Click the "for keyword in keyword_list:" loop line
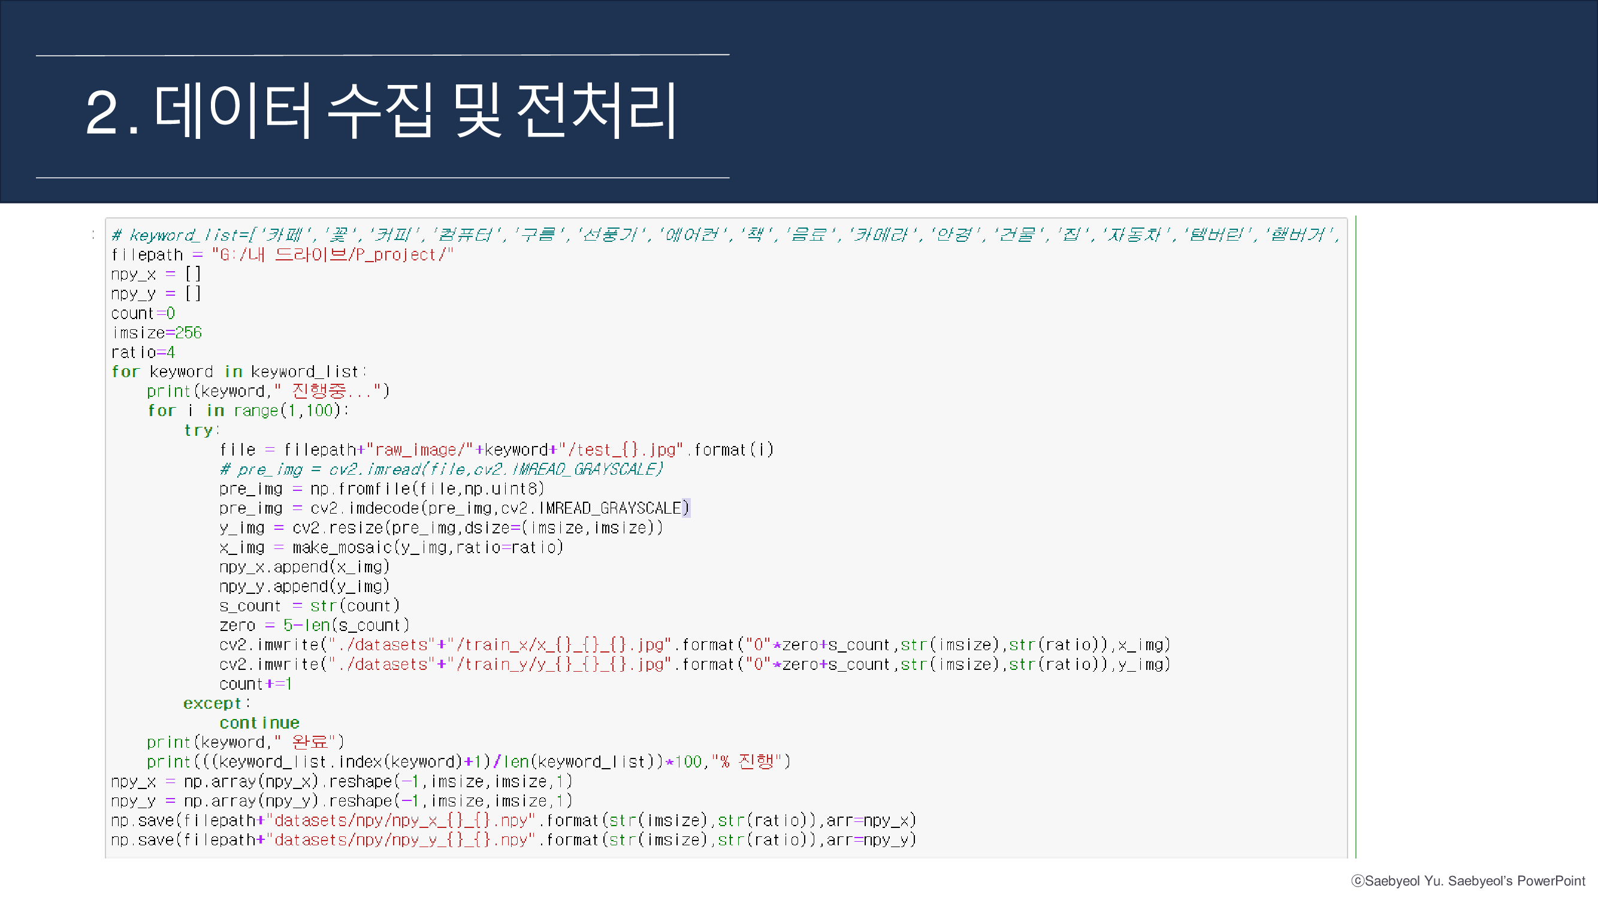This screenshot has height=898, width=1598. 239,371
